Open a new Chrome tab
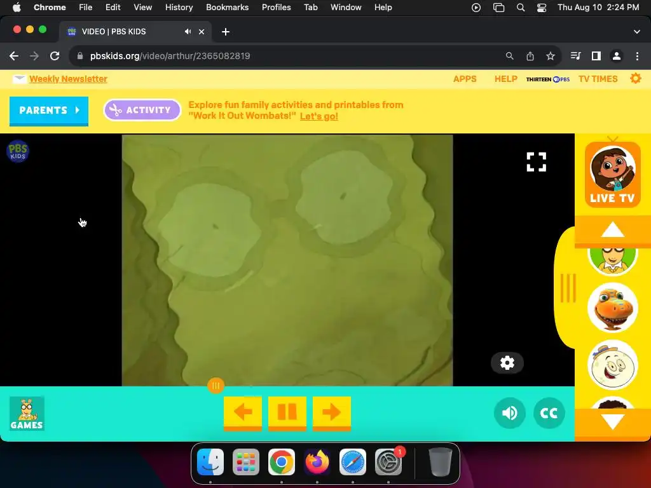Viewport: 651px width, 488px height. point(226,32)
